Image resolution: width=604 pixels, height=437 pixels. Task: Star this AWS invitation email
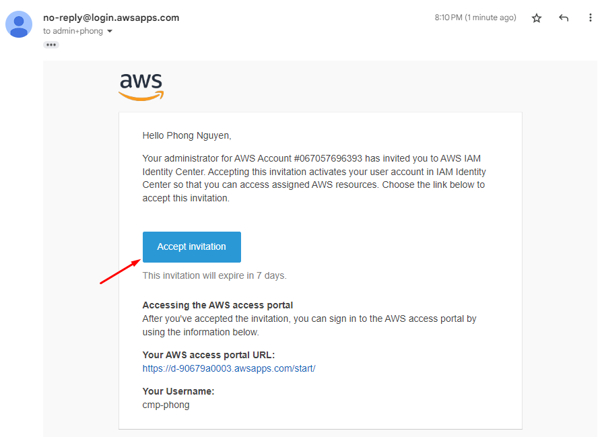tap(537, 18)
